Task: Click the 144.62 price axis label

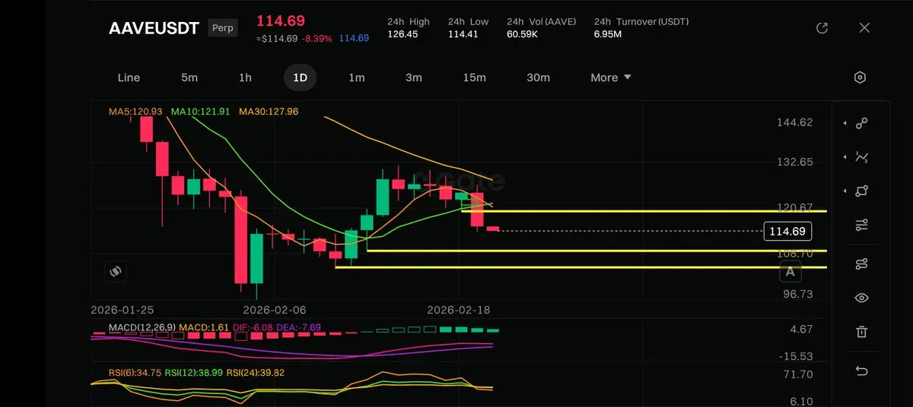Action: (x=795, y=122)
